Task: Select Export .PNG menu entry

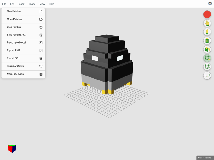Action: (23, 50)
